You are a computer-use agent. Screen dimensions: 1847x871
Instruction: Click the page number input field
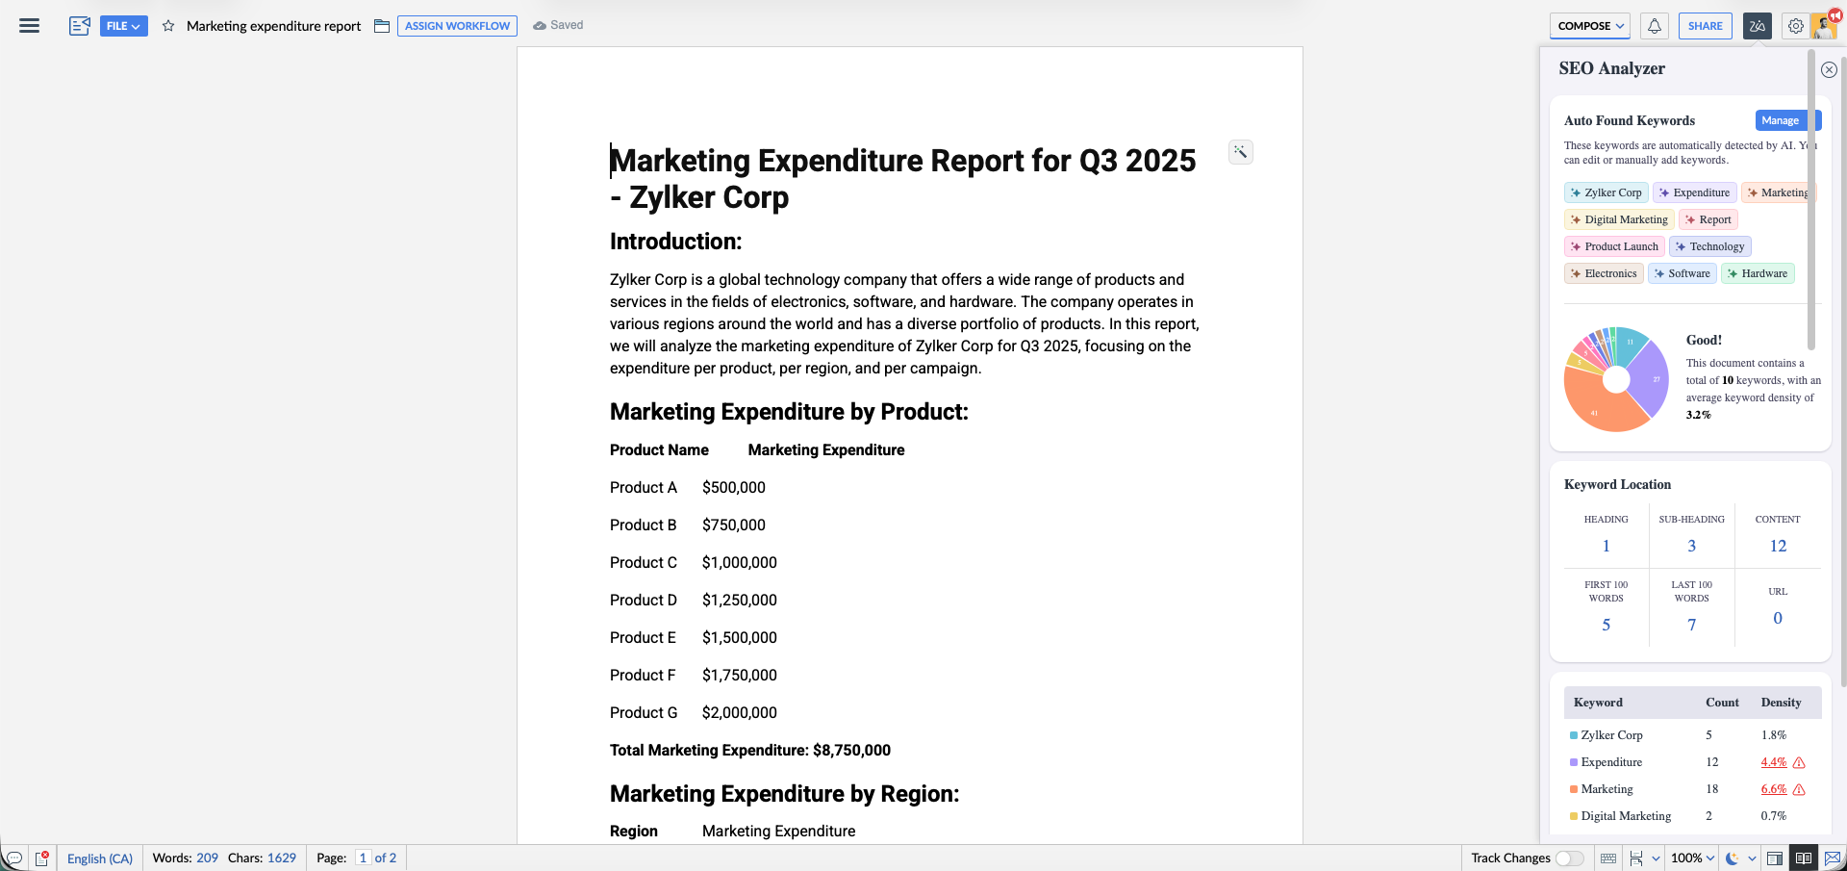(363, 858)
